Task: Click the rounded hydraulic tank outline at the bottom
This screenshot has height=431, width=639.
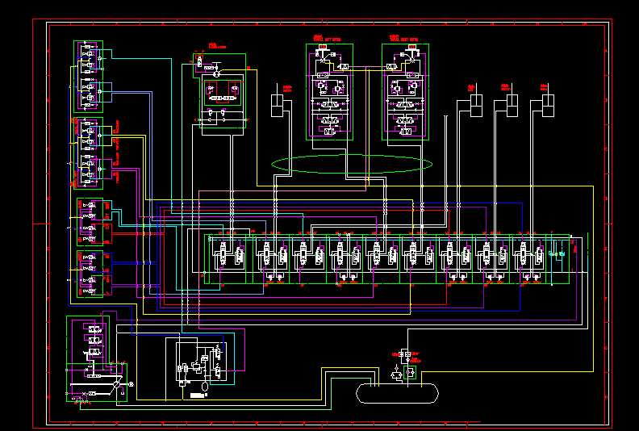Action: tap(397, 393)
